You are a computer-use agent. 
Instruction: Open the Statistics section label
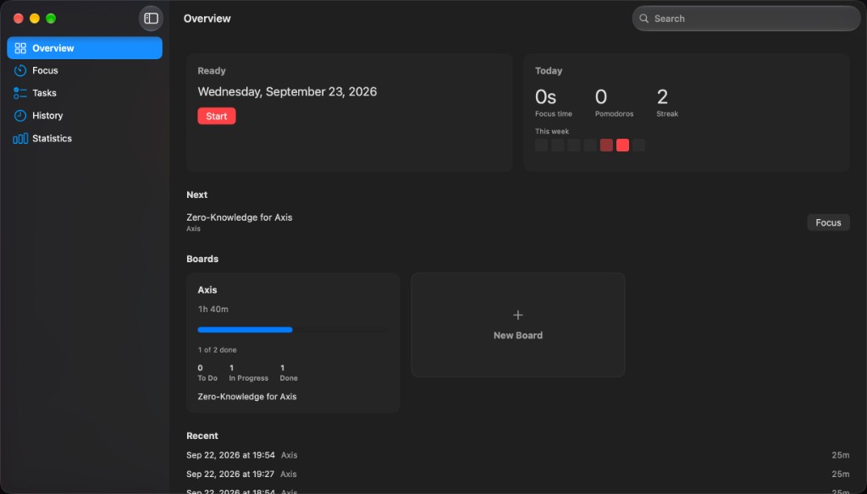(52, 138)
